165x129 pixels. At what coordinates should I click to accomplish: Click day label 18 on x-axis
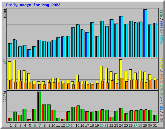point(92,125)
